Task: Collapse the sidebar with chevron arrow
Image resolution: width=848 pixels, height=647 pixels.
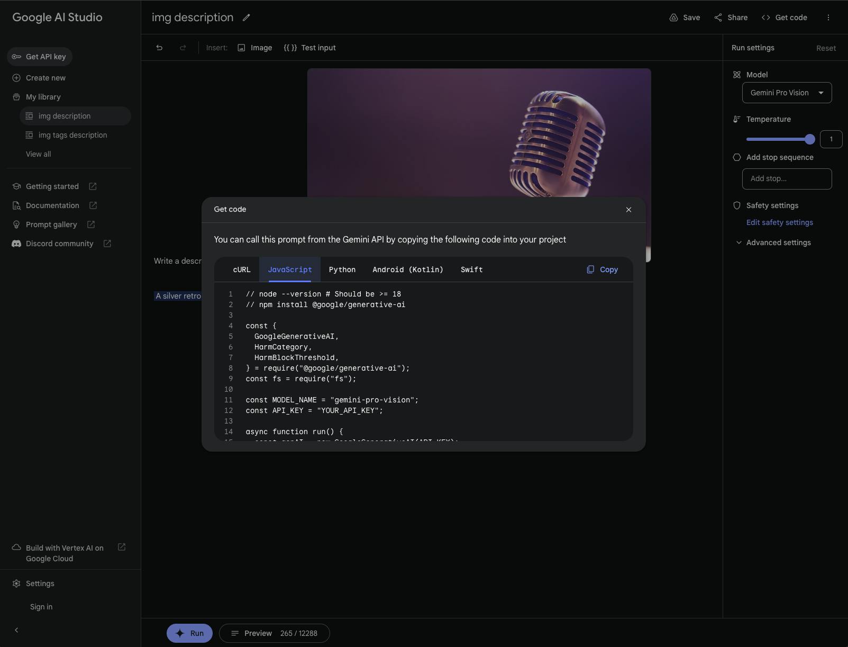Action: [x=16, y=630]
